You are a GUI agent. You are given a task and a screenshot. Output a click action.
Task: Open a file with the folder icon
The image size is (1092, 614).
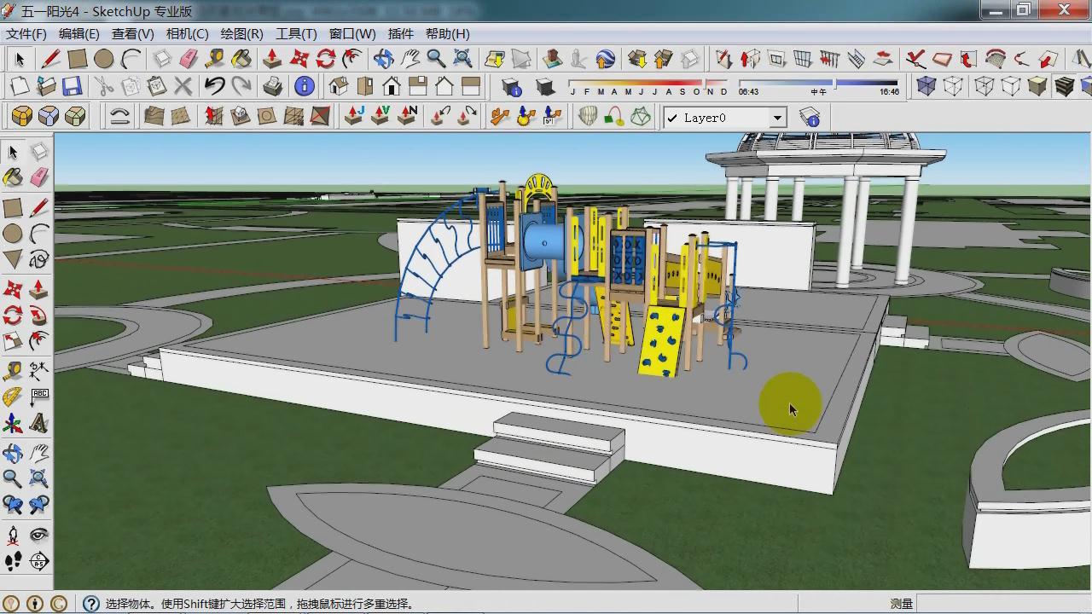(46, 86)
